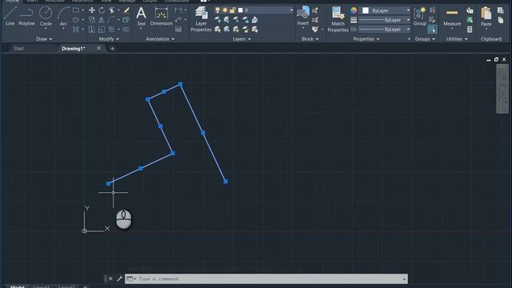The width and height of the screenshot is (512, 288).
Task: Click the Linear dimension icon
Action: 178,10
